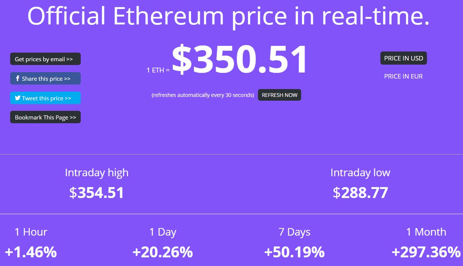Click the Bookmark This Page button
The height and width of the screenshot is (266, 463).
click(x=45, y=117)
